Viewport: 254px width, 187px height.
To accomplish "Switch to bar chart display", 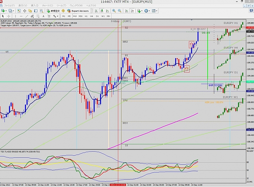I will [x=96, y=11].
